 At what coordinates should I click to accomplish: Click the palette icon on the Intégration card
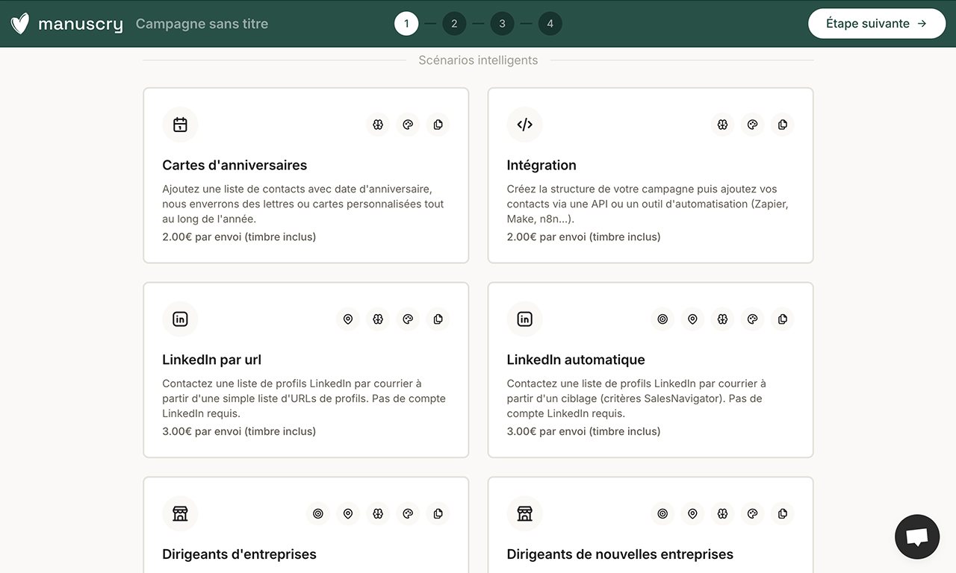[x=752, y=124]
